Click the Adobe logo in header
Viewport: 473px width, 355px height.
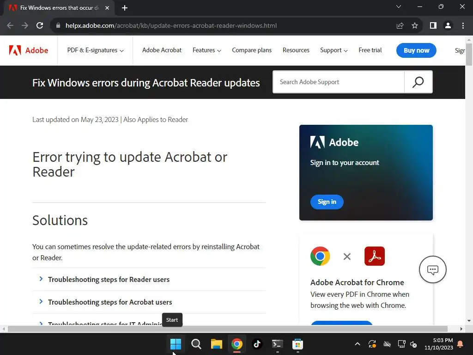click(28, 50)
